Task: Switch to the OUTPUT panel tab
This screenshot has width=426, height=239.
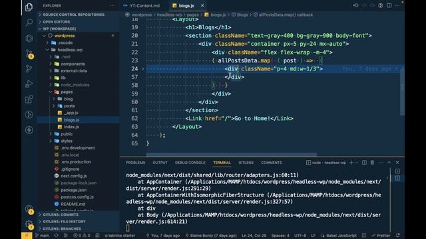Action: tap(160, 163)
